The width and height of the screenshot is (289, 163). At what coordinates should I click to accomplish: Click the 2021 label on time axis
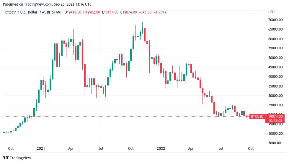click(x=41, y=148)
